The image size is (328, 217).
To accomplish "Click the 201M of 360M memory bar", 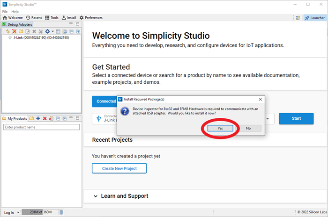I will click(x=40, y=212).
